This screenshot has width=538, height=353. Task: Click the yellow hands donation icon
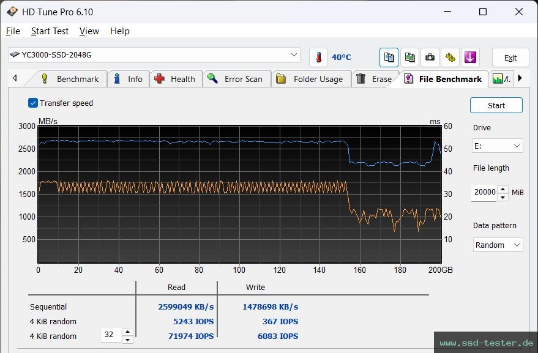click(450, 56)
